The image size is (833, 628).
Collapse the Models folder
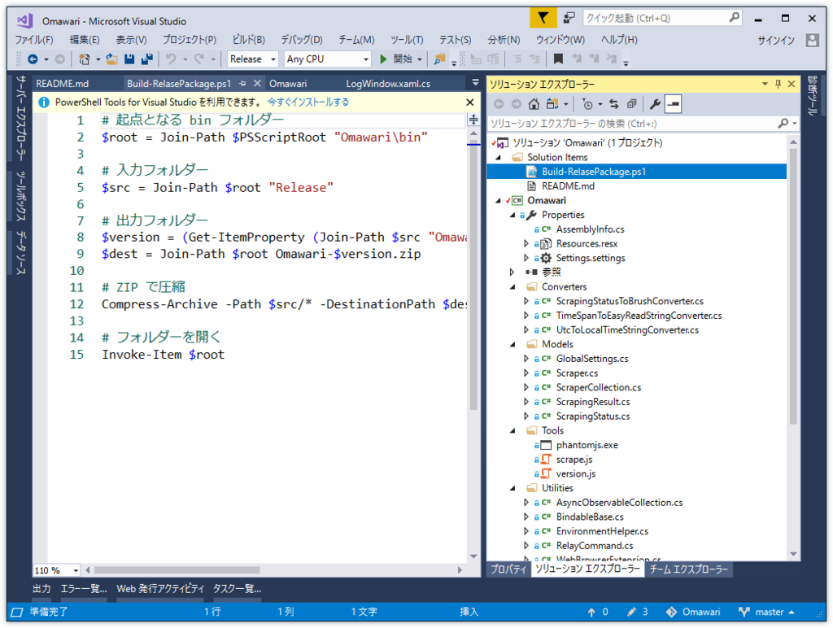512,344
